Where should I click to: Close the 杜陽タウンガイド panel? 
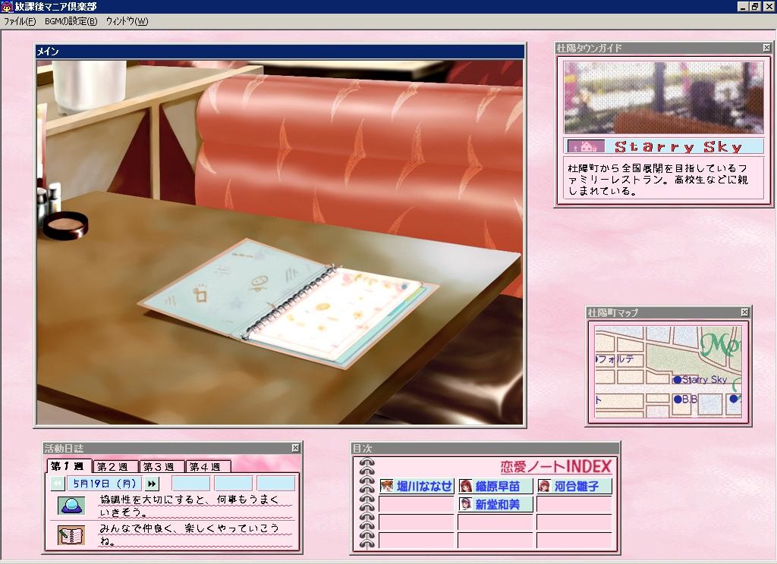(766, 48)
